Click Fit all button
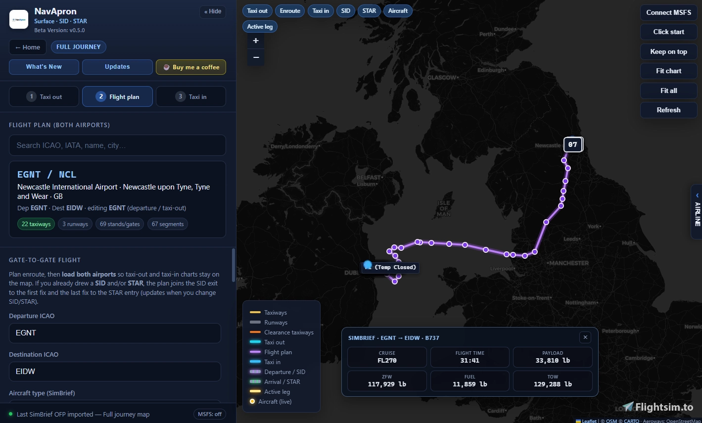This screenshot has width=702, height=423. pyautogui.click(x=668, y=91)
